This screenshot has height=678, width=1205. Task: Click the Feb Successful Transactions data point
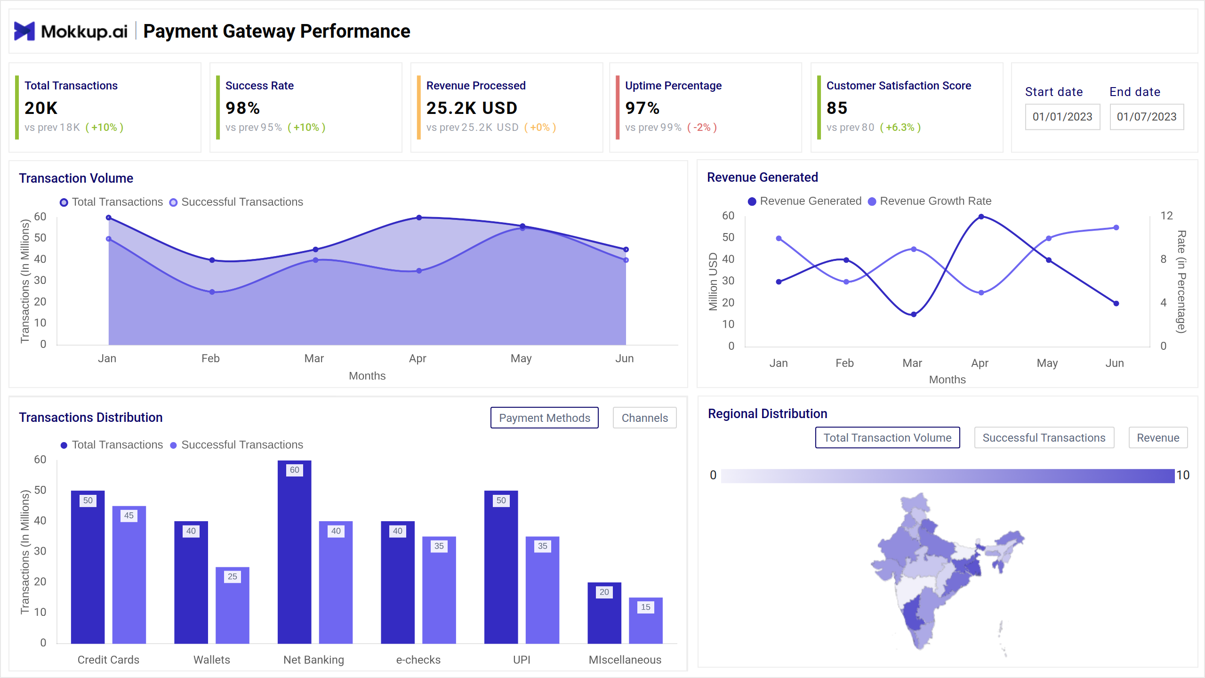(x=212, y=292)
